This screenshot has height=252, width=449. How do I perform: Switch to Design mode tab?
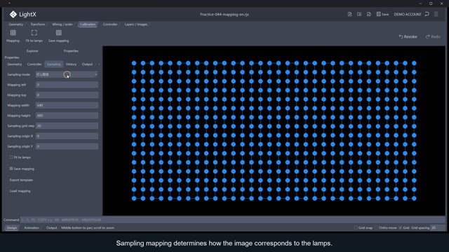pos(12,227)
